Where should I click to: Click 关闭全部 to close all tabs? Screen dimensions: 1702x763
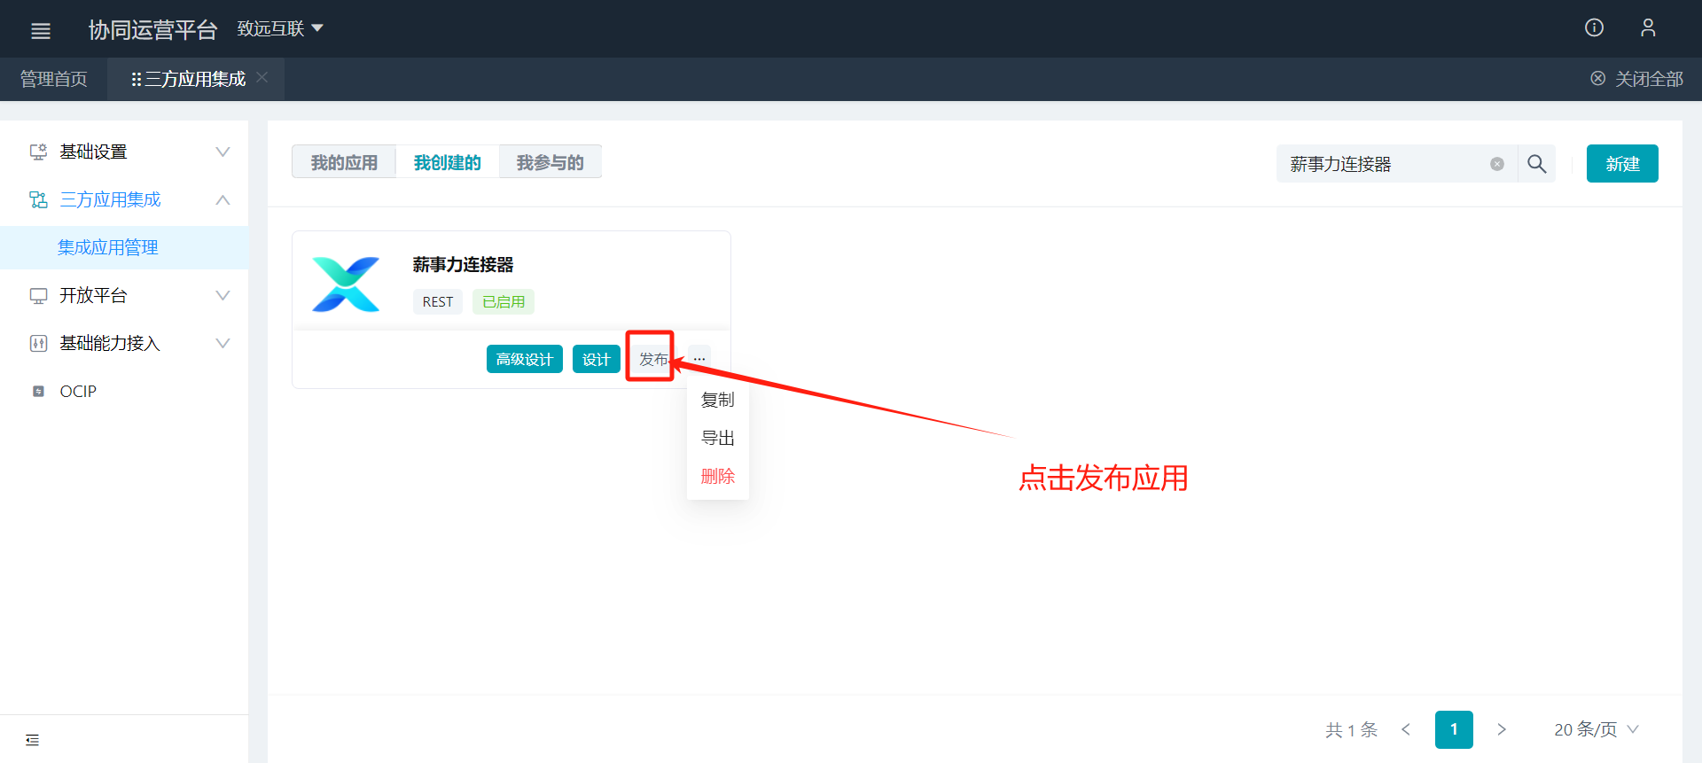[x=1636, y=79]
